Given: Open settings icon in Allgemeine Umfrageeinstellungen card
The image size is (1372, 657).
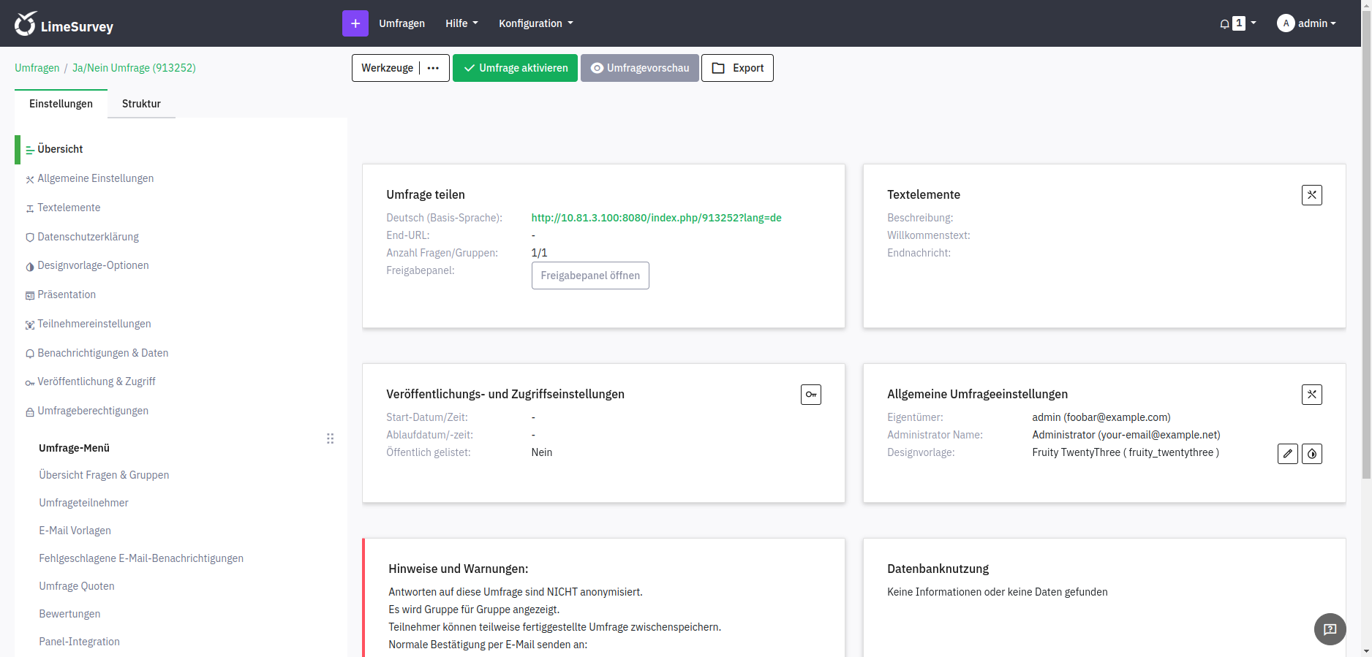Looking at the screenshot, I should (x=1311, y=395).
